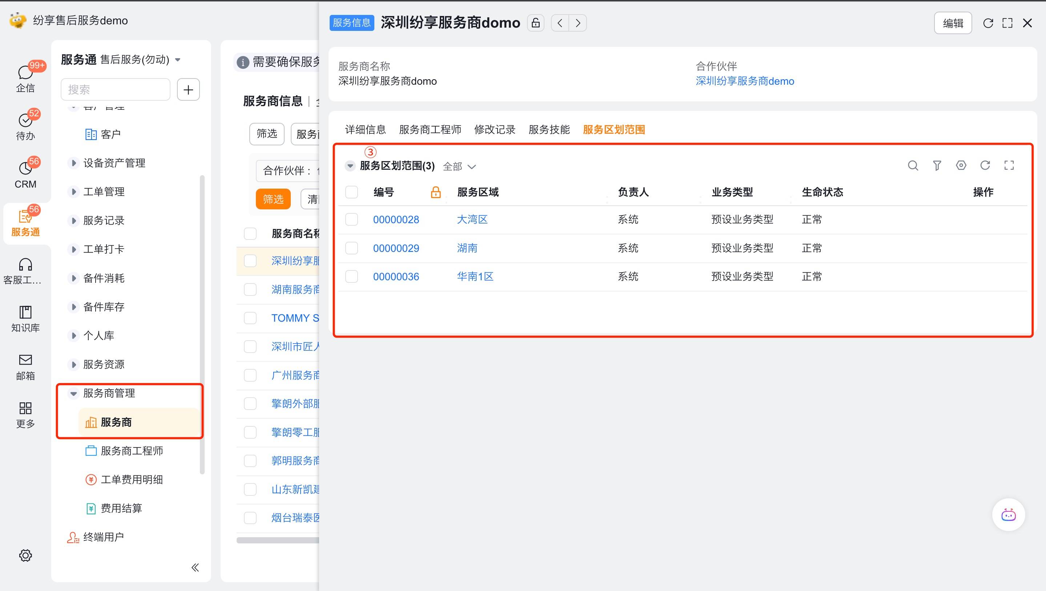Click the AI assistant robot floating icon
Image resolution: width=1046 pixels, height=591 pixels.
pos(1008,515)
